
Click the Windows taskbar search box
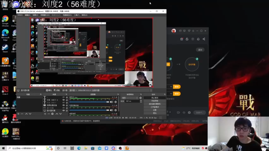(x=31, y=148)
